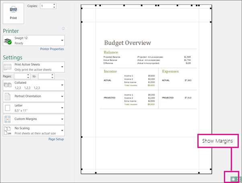Expand the Custom Margins dropdown arrow

point(62,119)
